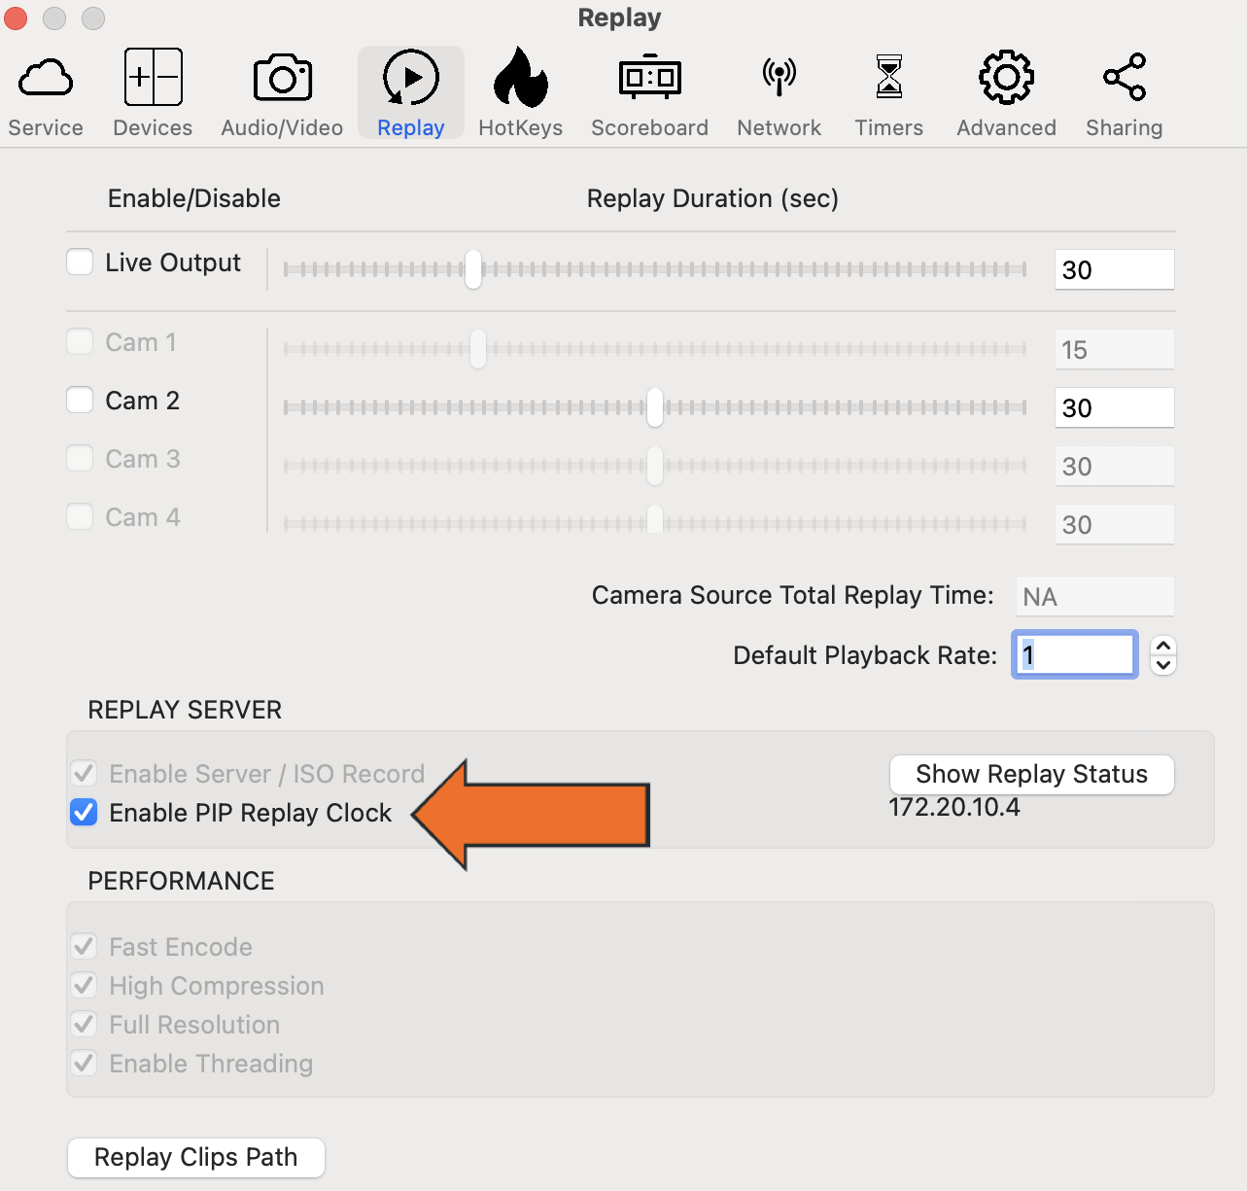Select the Replay toolbar icon
This screenshot has width=1247, height=1191.
point(411,94)
